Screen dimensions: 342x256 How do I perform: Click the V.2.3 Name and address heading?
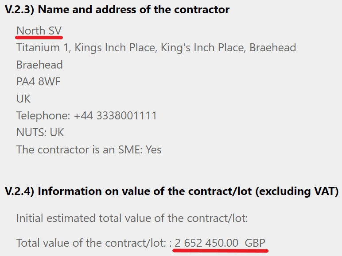tap(117, 10)
